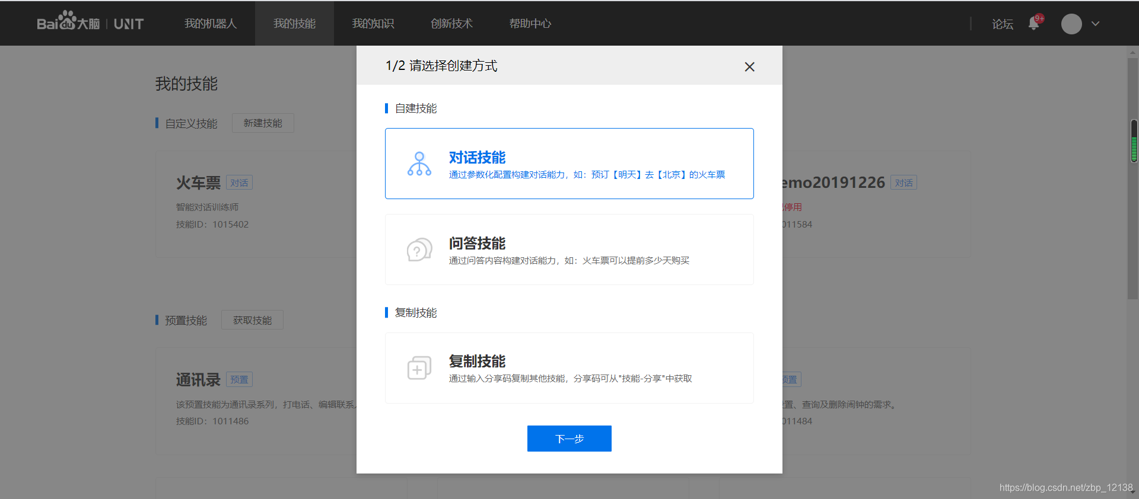Click the 问答技能 question bubble icon
Screen dimensions: 1139x499
419,249
